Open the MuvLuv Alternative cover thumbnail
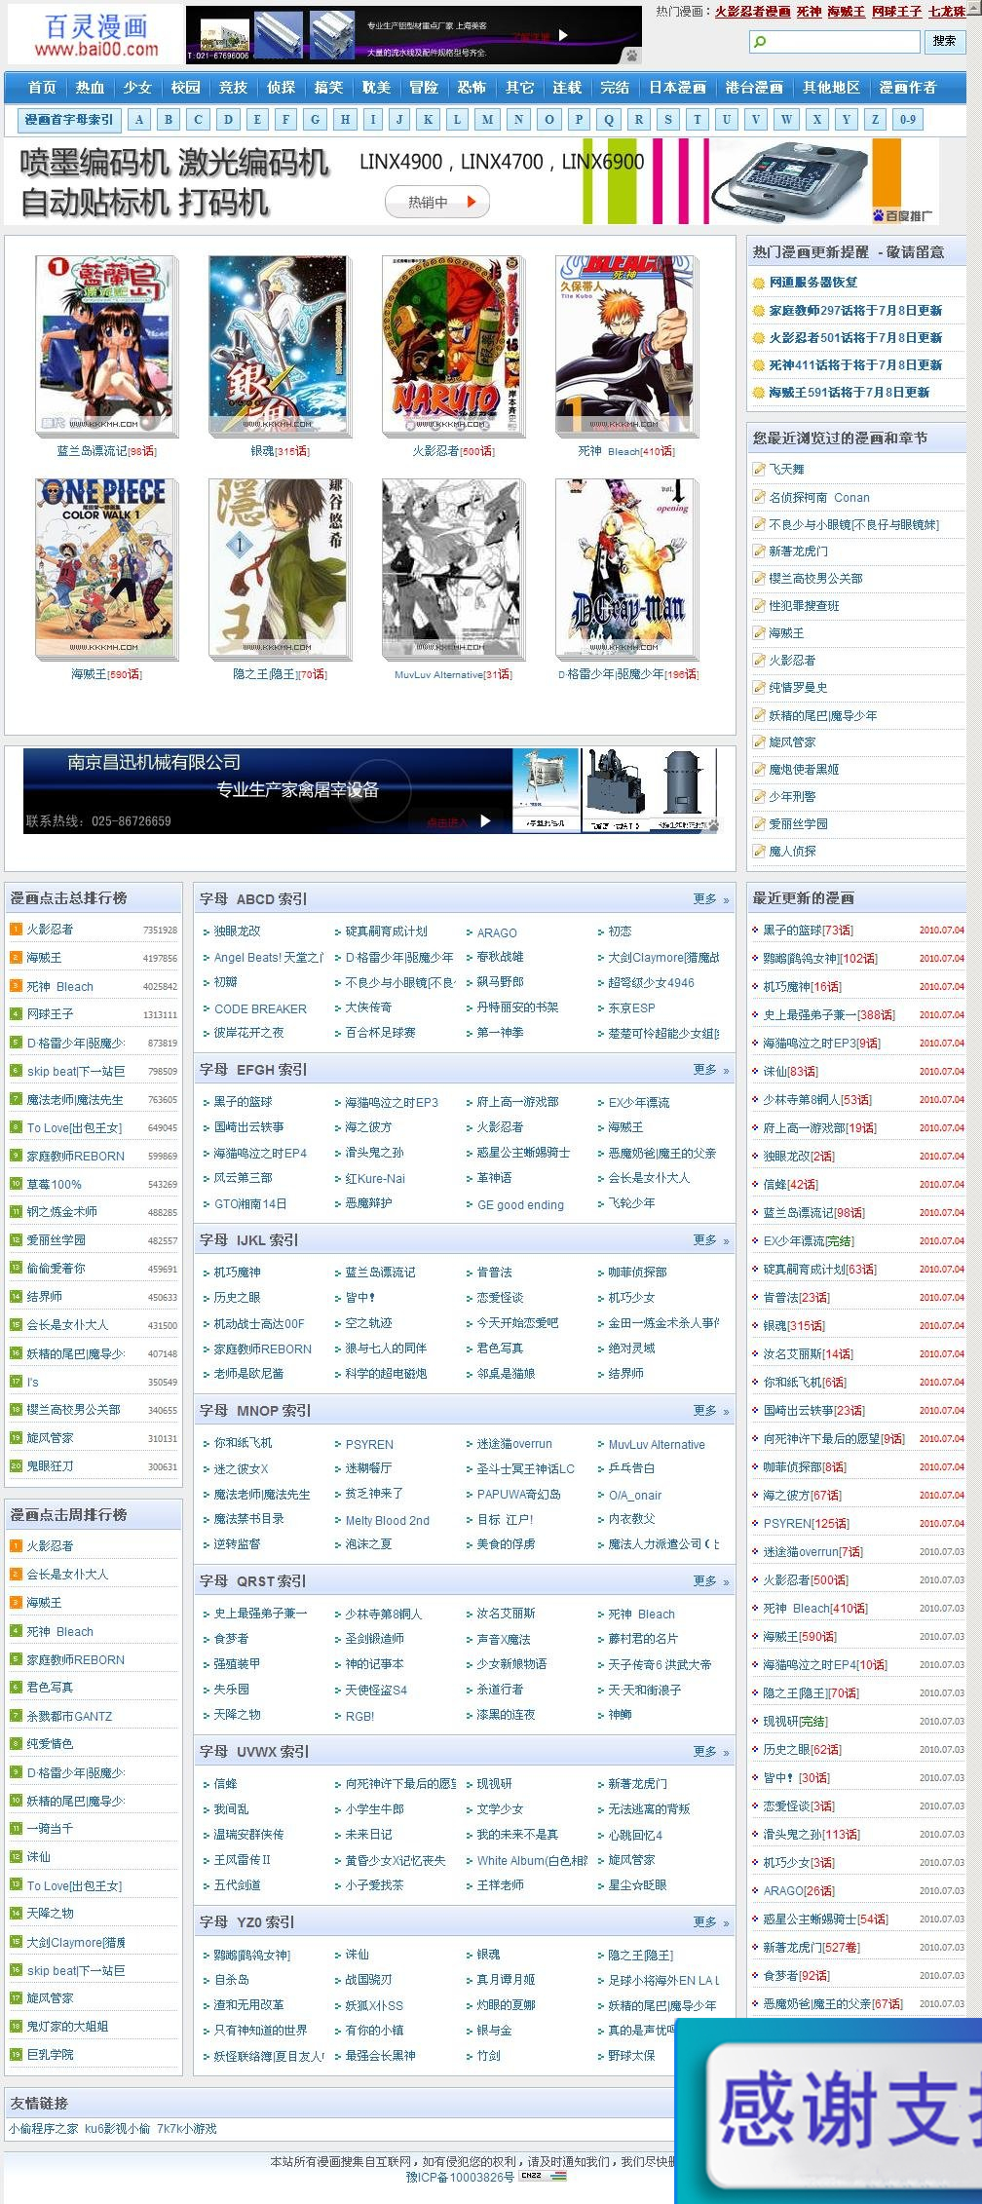982x2204 pixels. click(x=453, y=569)
